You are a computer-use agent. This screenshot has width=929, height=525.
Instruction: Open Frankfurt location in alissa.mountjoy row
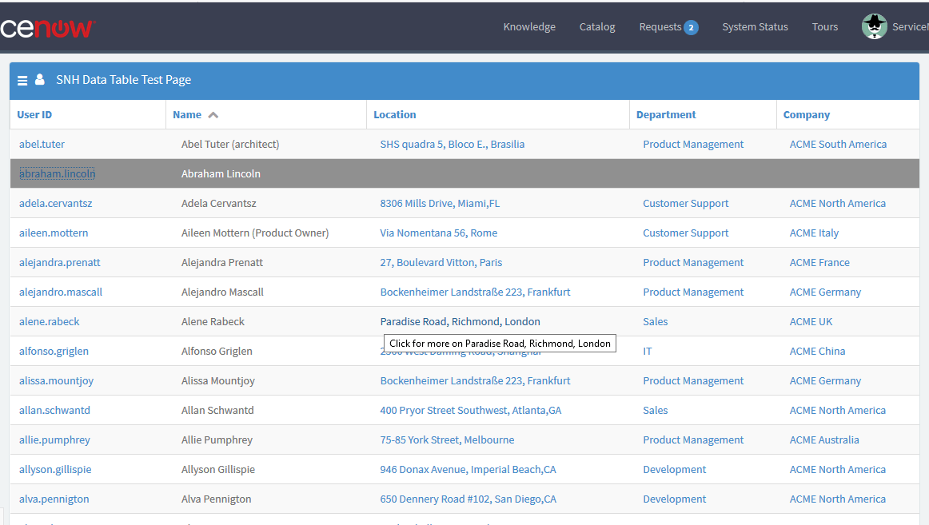click(475, 381)
